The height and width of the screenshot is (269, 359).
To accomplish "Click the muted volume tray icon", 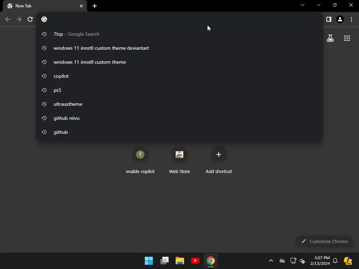I will [302, 261].
